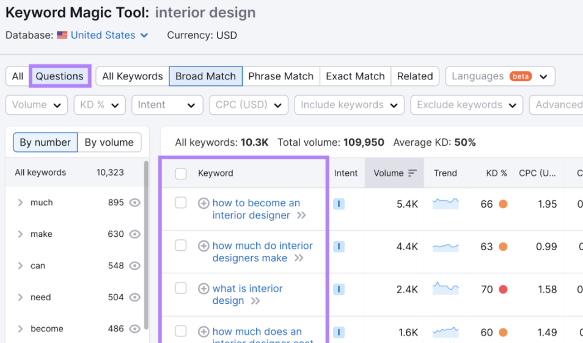
Task: Open the United States database dropdown
Action: [103, 35]
